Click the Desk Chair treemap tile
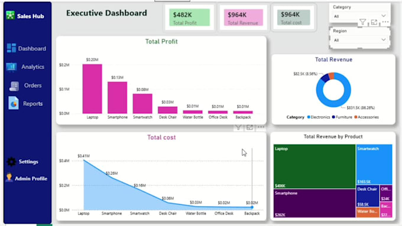This screenshot has height=226, width=402. [x=367, y=196]
